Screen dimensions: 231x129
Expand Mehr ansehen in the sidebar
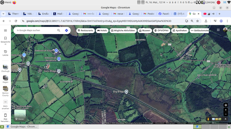pyautogui.click(x=5, y=103)
